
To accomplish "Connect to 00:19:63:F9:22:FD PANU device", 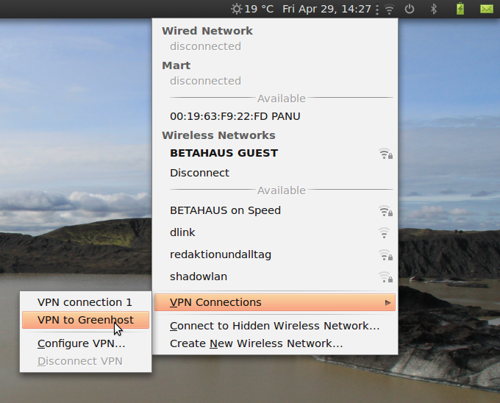I will pyautogui.click(x=235, y=116).
